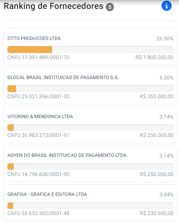This screenshot has height=222, width=179.
Task: Click the R$ 230.500,00 amount
Action: (156, 213)
